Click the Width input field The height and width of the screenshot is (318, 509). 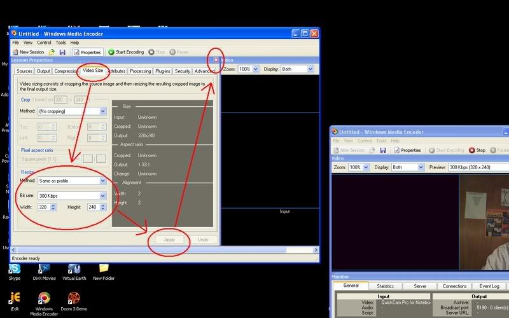[x=44, y=207]
